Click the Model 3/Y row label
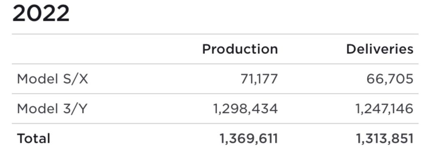This screenshot has width=421, height=156. (x=52, y=109)
